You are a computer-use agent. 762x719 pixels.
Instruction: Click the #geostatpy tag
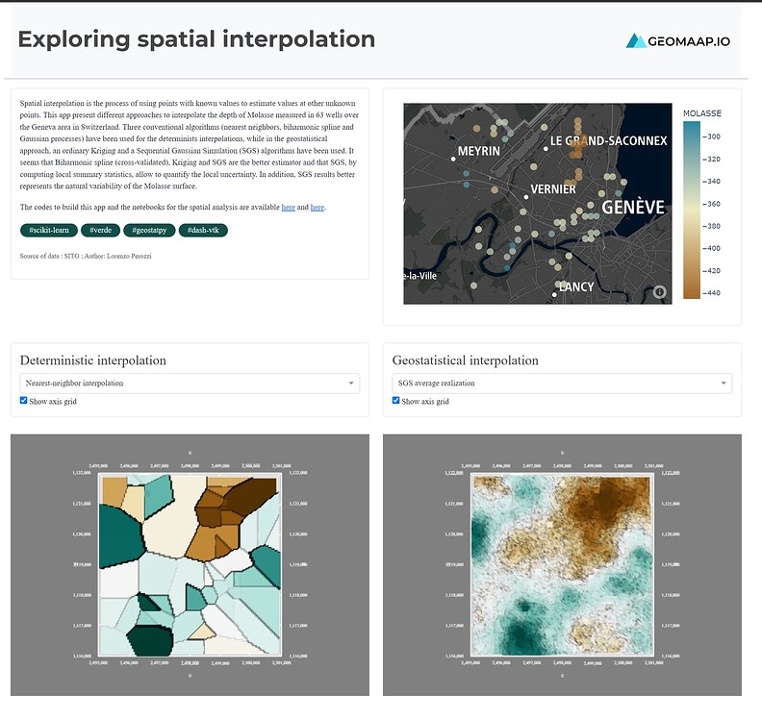(x=150, y=230)
